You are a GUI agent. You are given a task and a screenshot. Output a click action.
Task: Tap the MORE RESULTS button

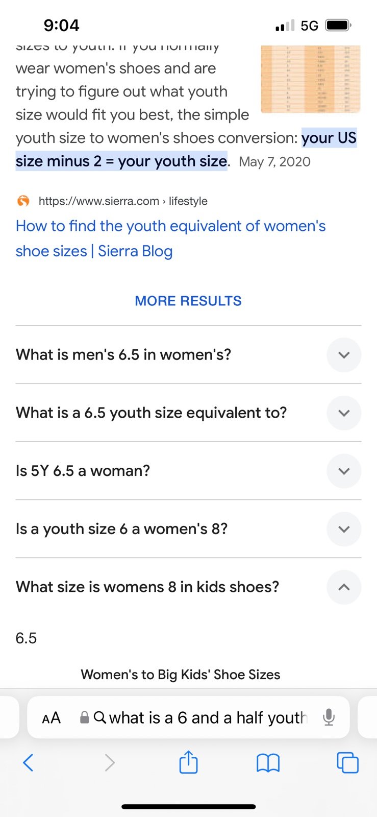pyautogui.click(x=188, y=301)
